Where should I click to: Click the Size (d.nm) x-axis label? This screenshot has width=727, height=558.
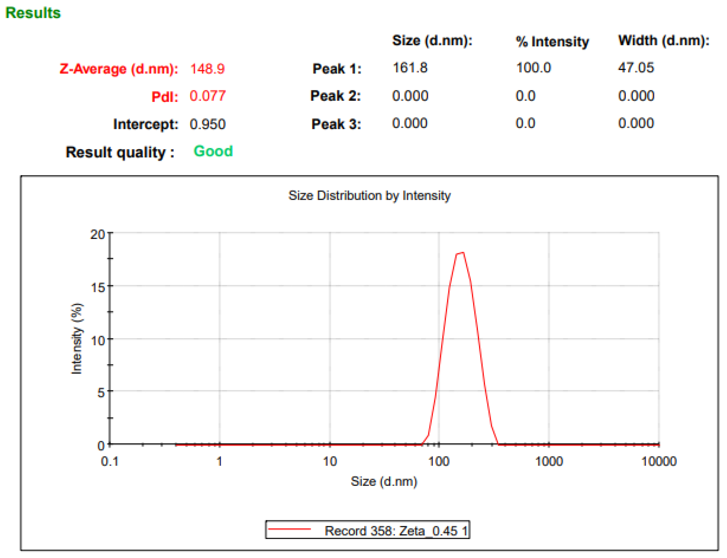pyautogui.click(x=384, y=481)
